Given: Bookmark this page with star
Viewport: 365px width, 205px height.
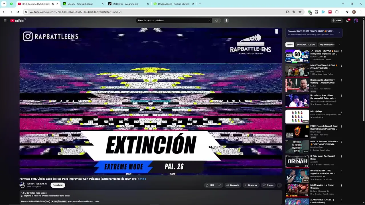Looking at the screenshot, I should click(x=300, y=12).
